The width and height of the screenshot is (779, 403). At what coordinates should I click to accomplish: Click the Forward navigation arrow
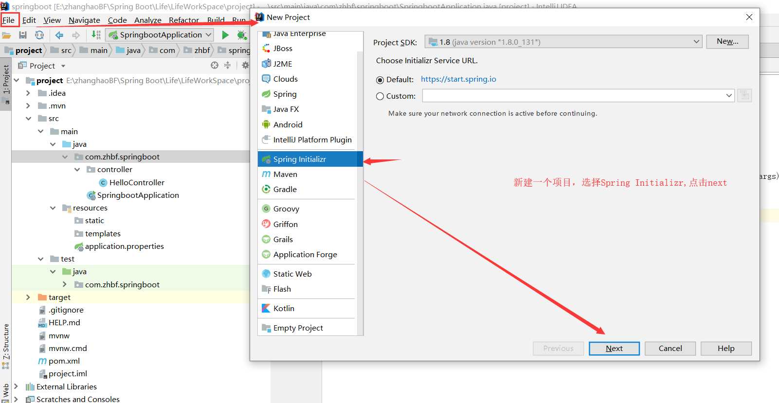pos(76,35)
